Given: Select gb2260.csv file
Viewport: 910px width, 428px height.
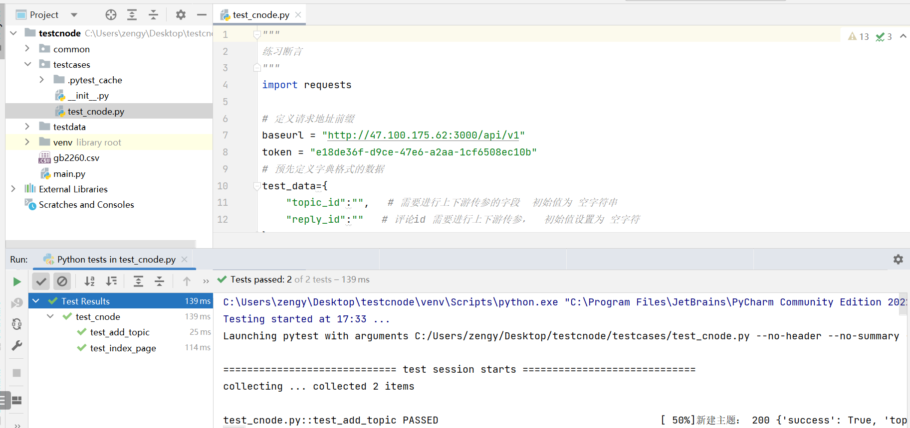Looking at the screenshot, I should coord(76,158).
